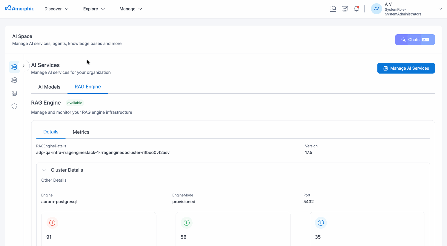Open the Chats beta button
The image size is (447, 246).
pyautogui.click(x=415, y=40)
